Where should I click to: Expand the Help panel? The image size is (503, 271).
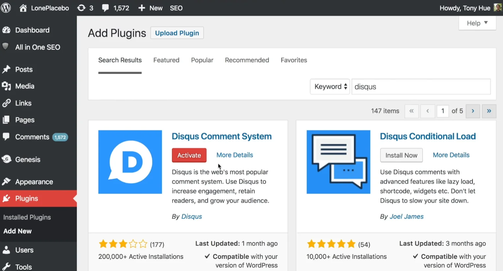(x=477, y=23)
